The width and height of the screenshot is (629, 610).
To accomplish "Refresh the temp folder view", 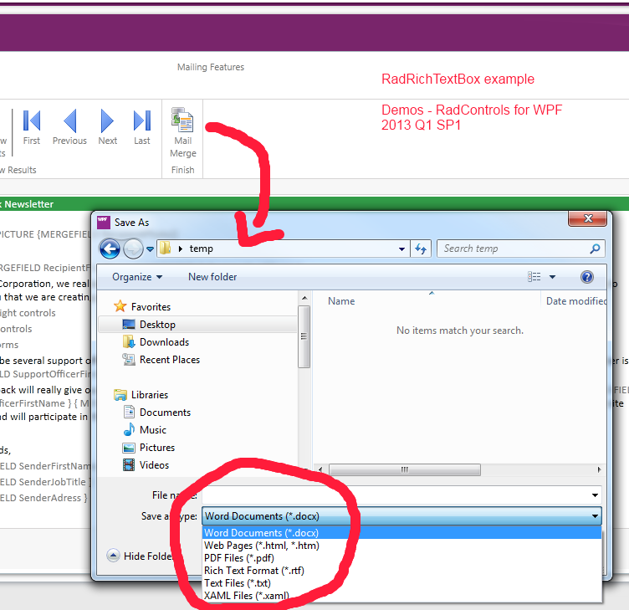I will coord(421,249).
